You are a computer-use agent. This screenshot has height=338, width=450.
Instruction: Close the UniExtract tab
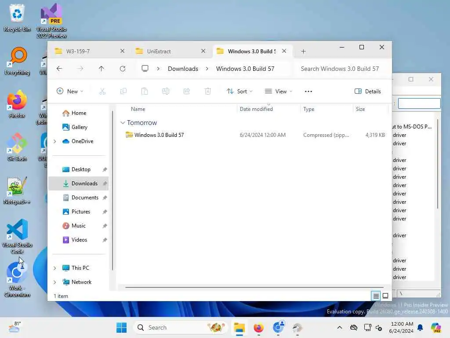pos(203,51)
